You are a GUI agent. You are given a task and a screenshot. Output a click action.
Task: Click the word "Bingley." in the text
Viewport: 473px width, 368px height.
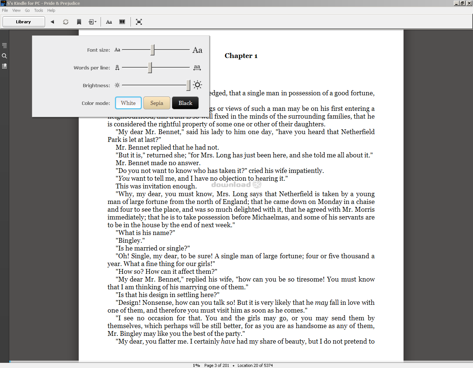[x=130, y=241]
